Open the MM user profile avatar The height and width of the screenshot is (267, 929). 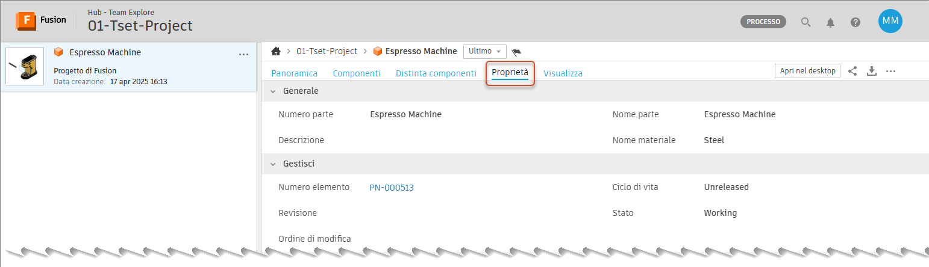(890, 21)
